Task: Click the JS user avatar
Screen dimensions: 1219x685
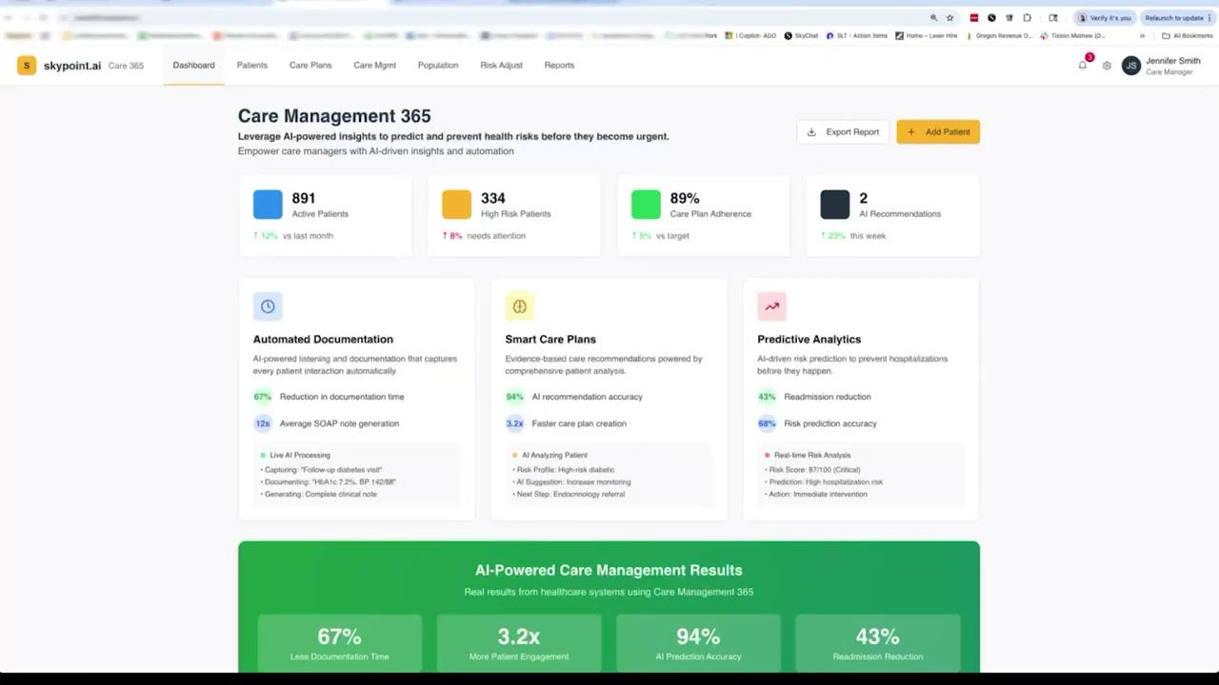Action: [x=1131, y=66]
